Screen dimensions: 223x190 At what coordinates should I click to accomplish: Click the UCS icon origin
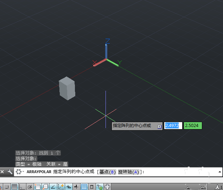click(106, 59)
